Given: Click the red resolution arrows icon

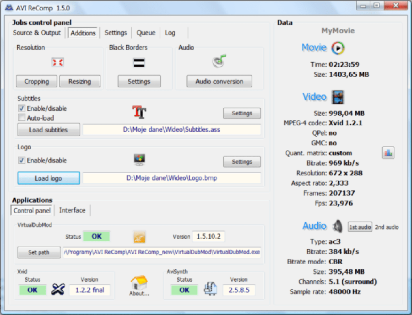Looking at the screenshot, I should click(57, 62).
